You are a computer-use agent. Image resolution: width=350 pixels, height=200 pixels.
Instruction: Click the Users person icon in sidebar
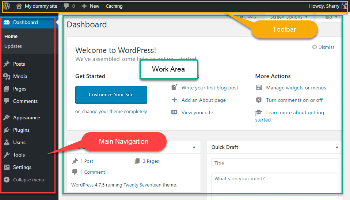click(x=7, y=142)
